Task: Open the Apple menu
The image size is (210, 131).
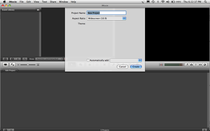Action: [x=4, y=2]
